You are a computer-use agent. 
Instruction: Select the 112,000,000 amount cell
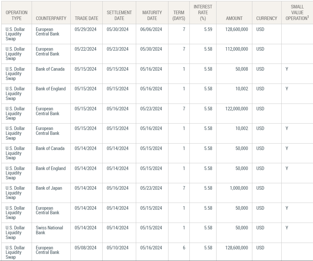click(237, 49)
